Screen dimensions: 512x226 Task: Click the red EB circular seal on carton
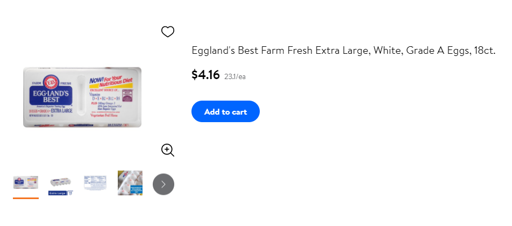tap(51, 82)
